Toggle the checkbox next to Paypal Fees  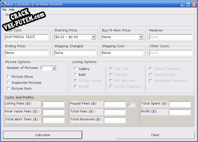(x=129, y=105)
